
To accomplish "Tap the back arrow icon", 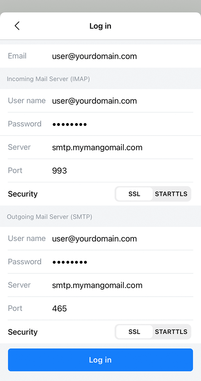I will click(x=17, y=25).
